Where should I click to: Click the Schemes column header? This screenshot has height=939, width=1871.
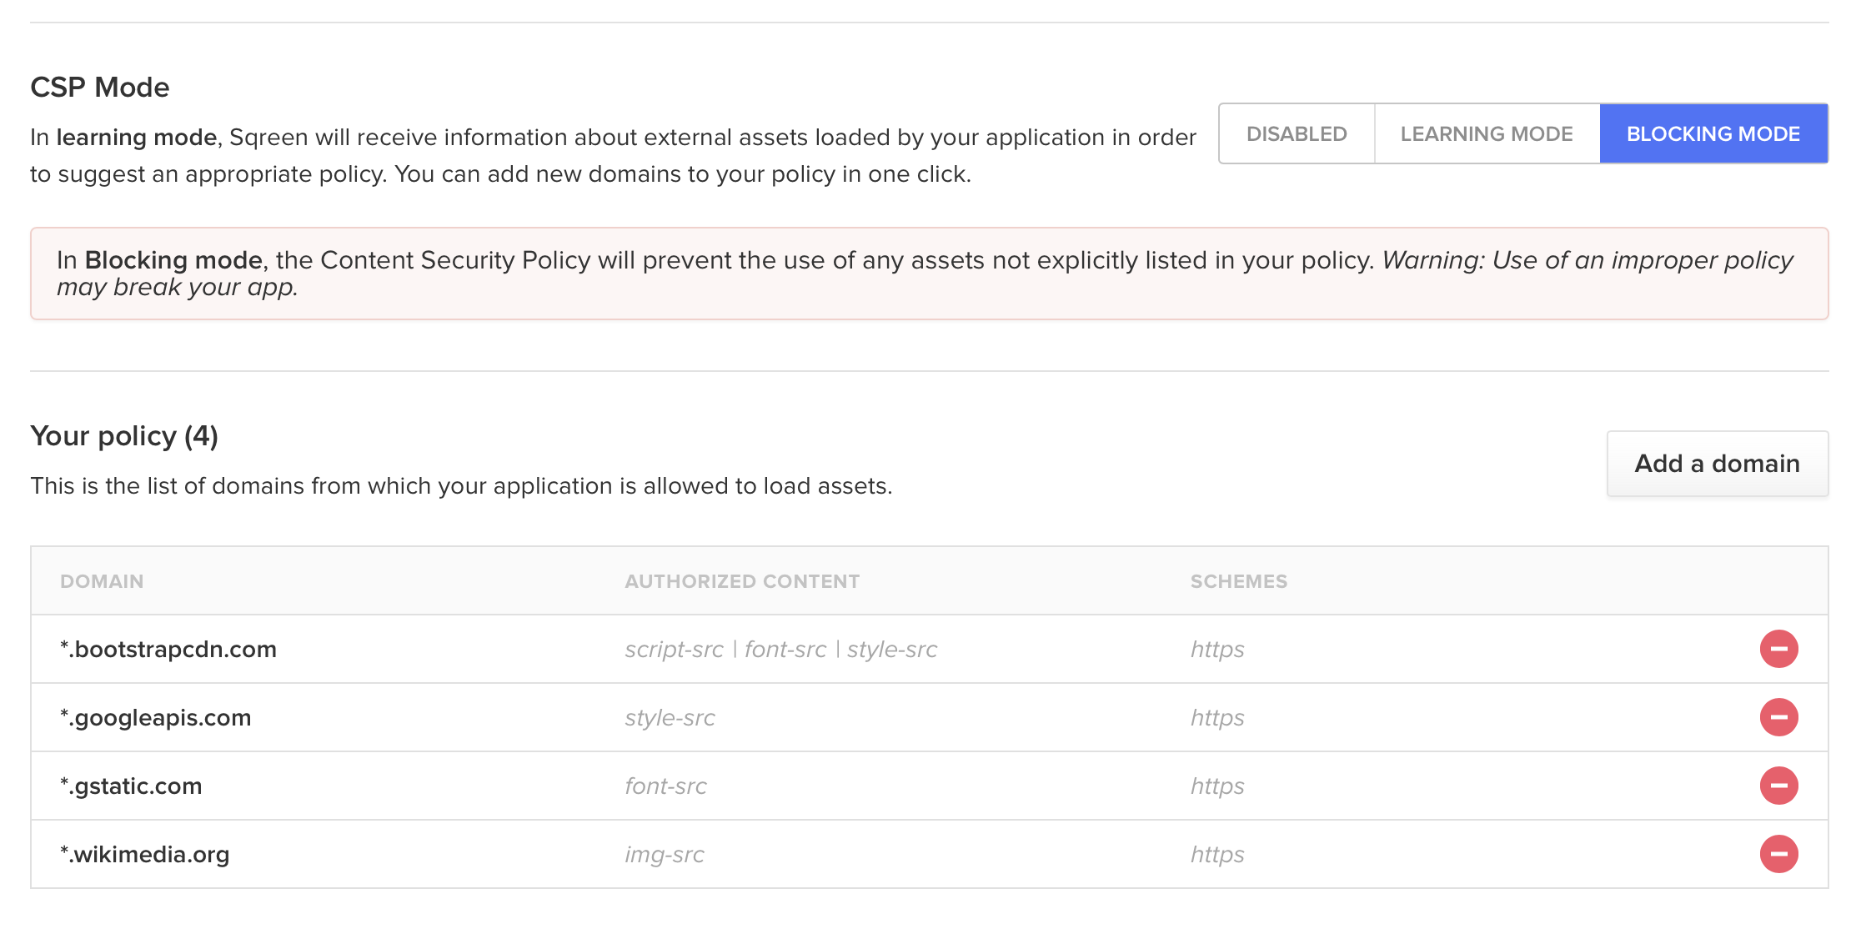tap(1239, 581)
